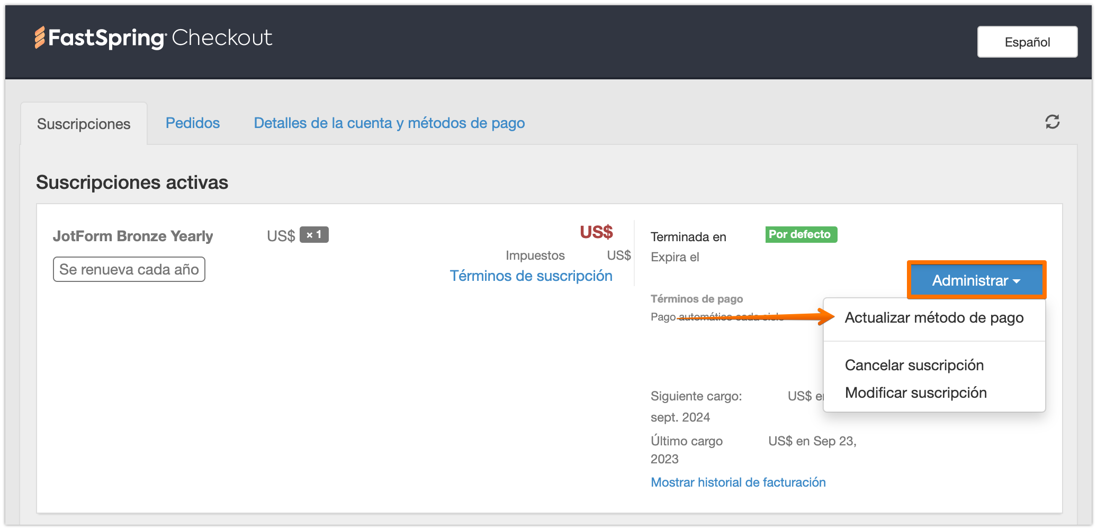Image resolution: width=1097 pixels, height=530 pixels.
Task: Click the 'Se renueva cada año' badge
Action: click(x=129, y=269)
